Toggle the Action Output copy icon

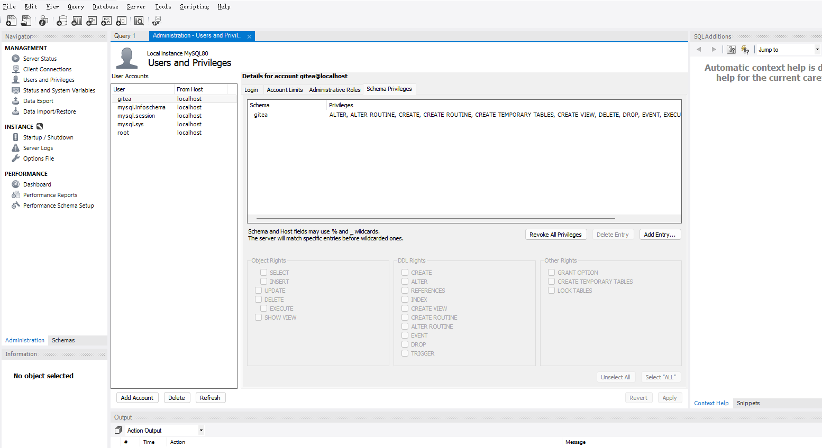[x=118, y=430]
